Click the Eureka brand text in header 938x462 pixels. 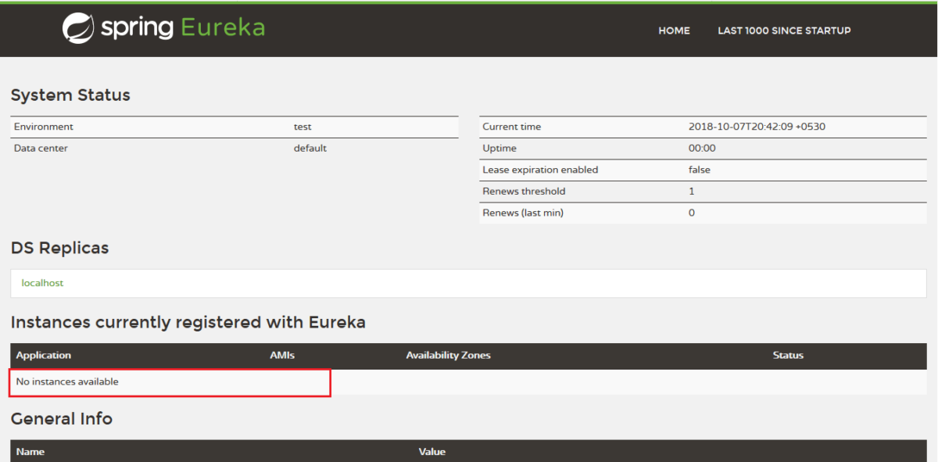click(223, 28)
